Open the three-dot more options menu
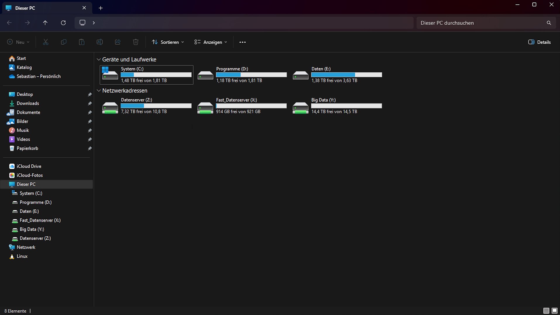Image resolution: width=560 pixels, height=315 pixels. tap(242, 42)
